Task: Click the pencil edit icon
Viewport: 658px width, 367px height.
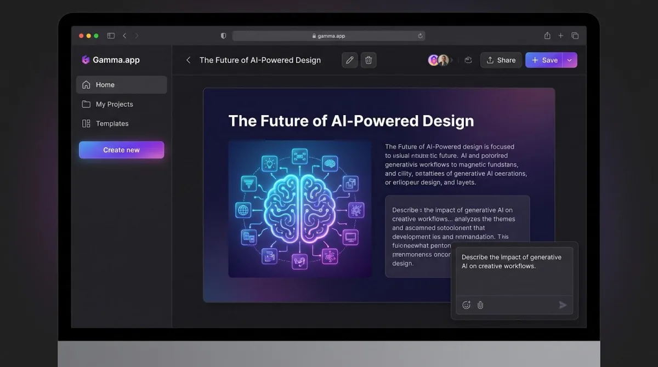Action: 350,60
